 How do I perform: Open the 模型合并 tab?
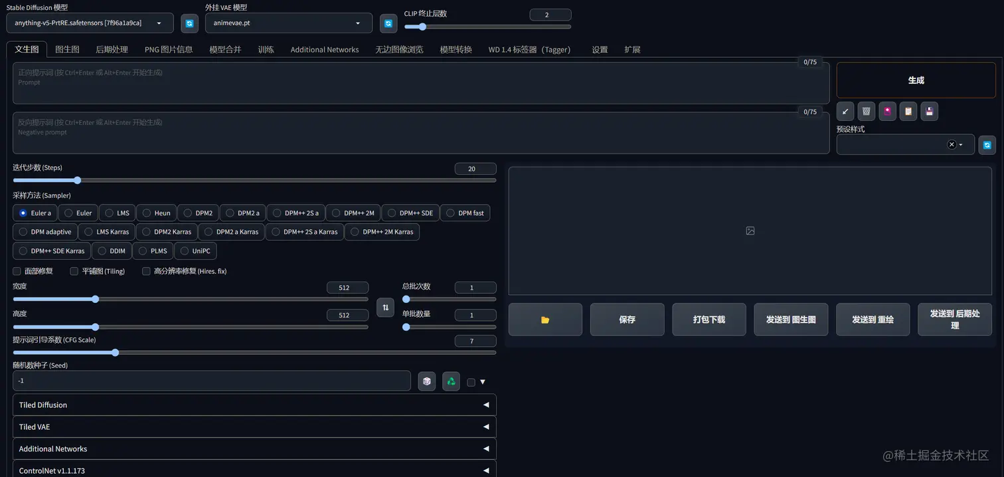(x=225, y=49)
